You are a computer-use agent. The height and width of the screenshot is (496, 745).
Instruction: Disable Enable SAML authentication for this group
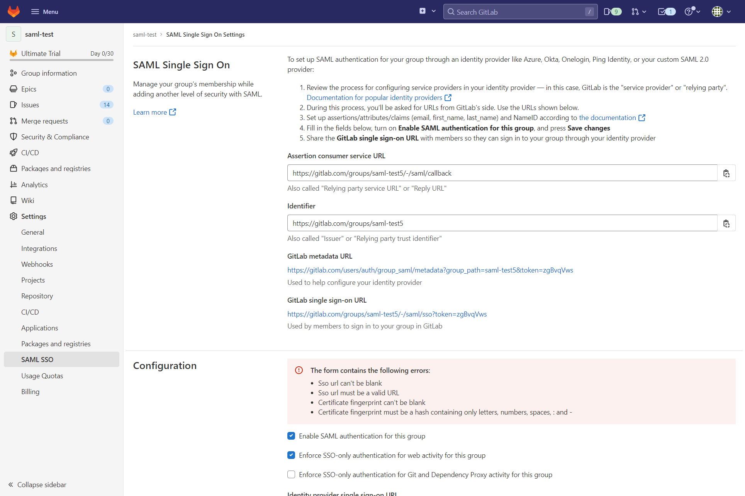point(291,436)
